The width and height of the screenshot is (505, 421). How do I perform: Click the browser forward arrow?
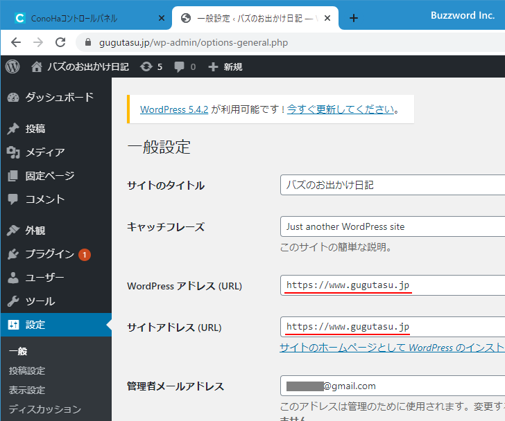tap(38, 42)
